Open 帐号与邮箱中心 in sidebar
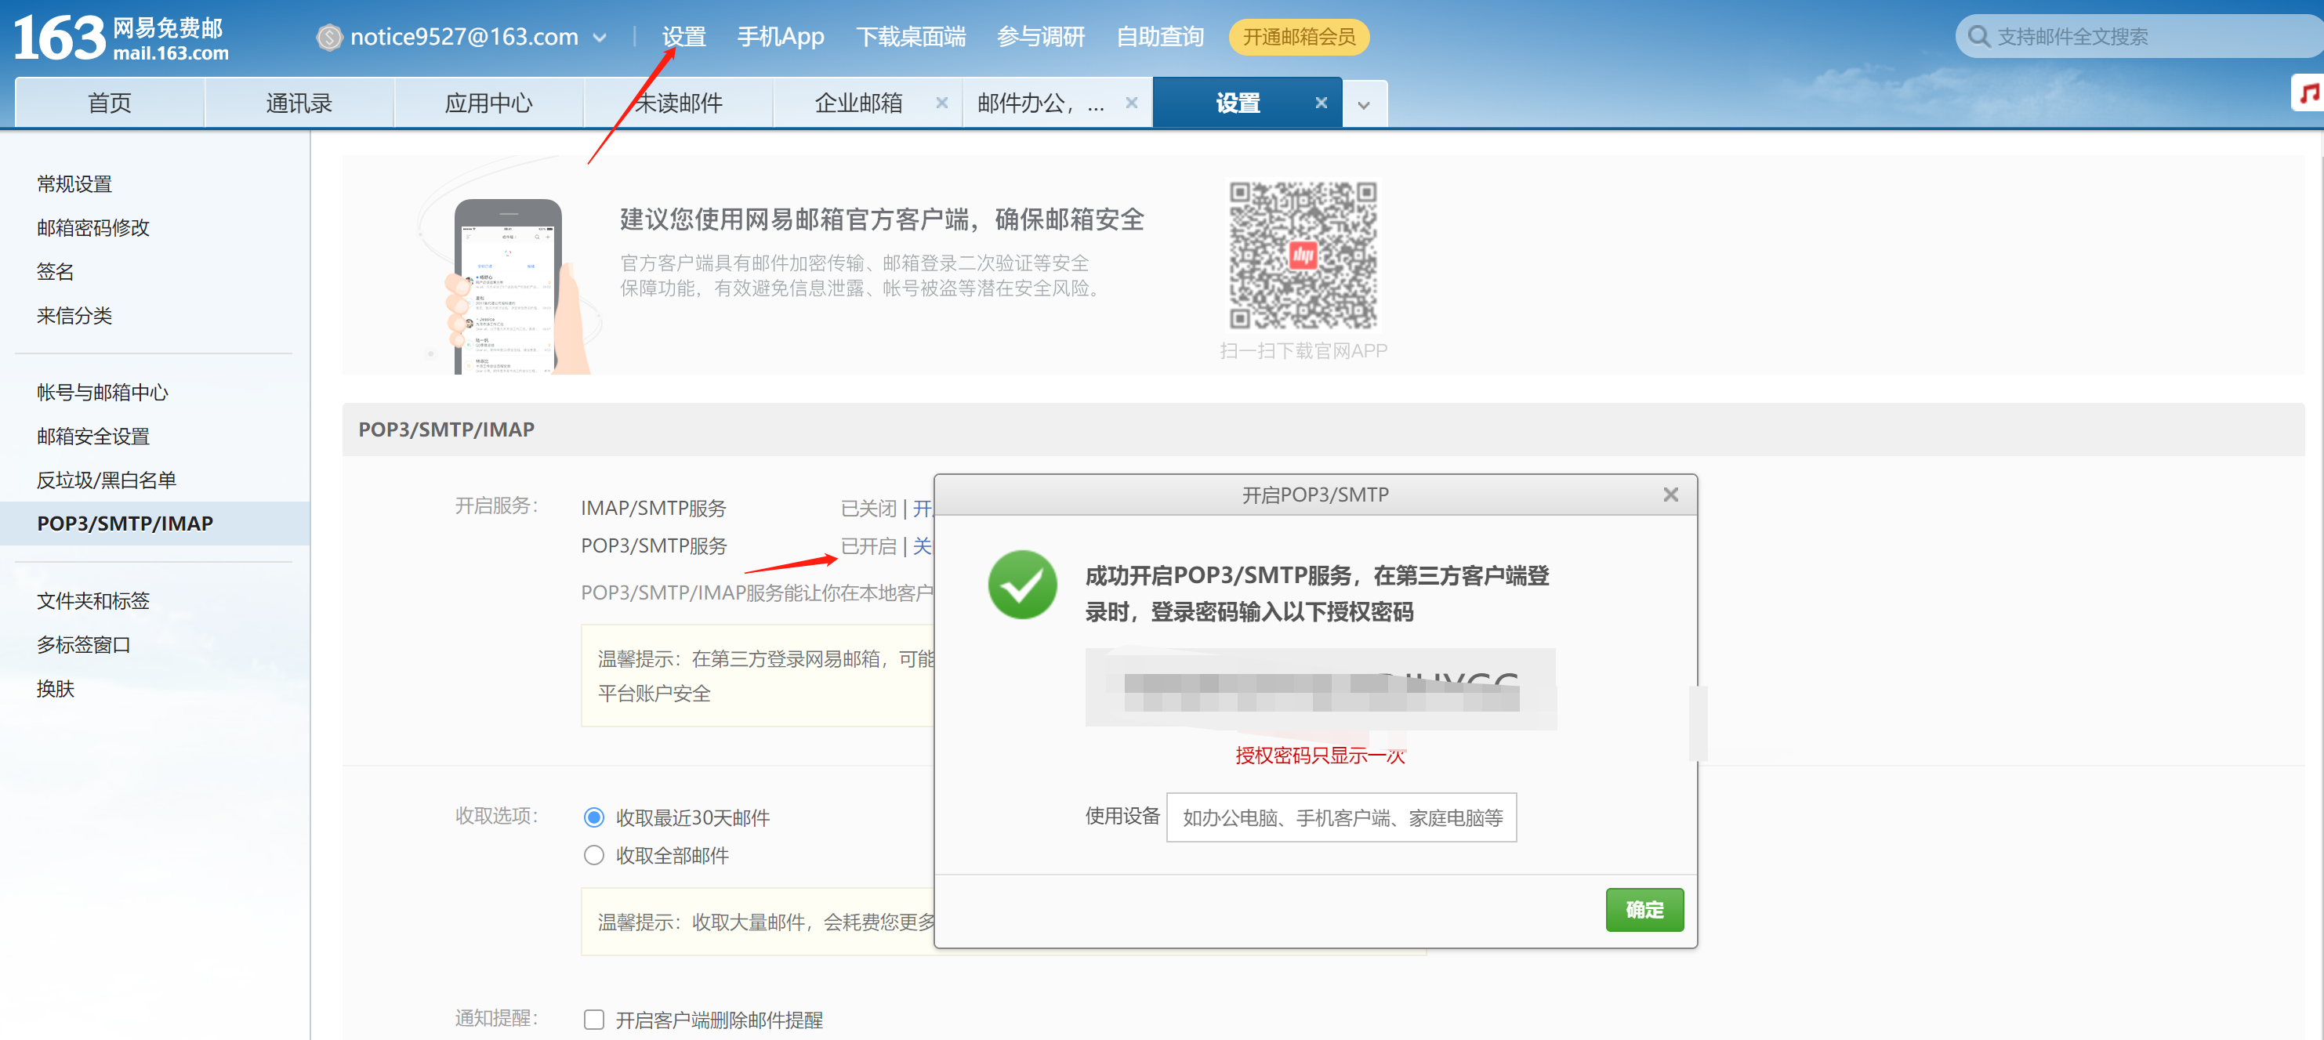Viewport: 2324px width, 1040px height. (x=103, y=393)
